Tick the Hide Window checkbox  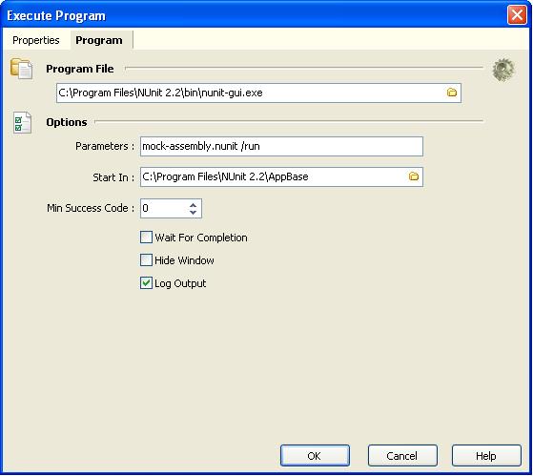(146, 260)
